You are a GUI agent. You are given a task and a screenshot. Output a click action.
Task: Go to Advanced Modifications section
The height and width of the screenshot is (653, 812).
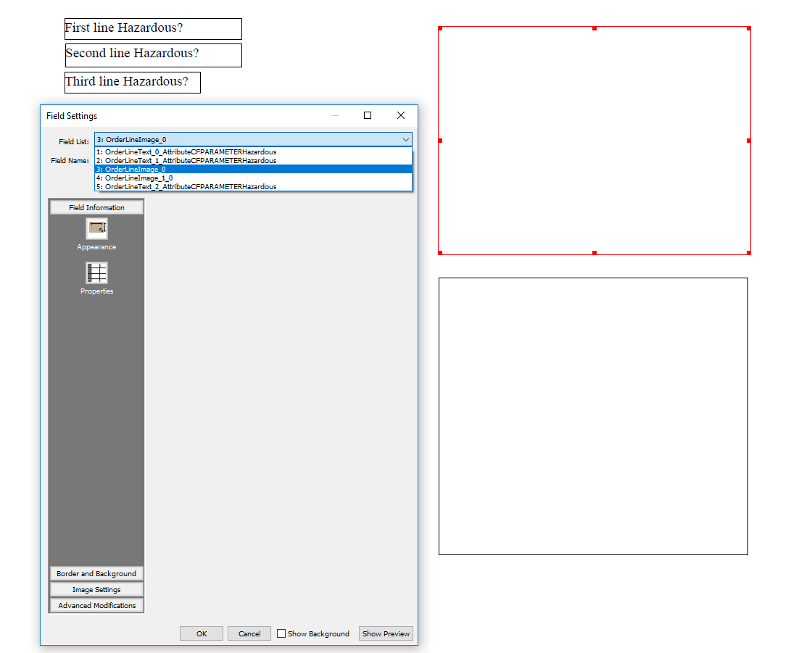[x=96, y=605]
